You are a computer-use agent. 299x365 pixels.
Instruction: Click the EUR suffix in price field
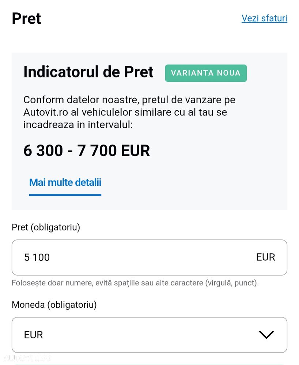pos(265,257)
